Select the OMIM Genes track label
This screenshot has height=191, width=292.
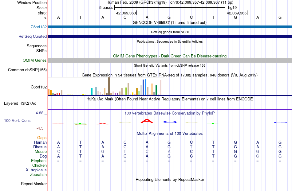tap(35, 60)
